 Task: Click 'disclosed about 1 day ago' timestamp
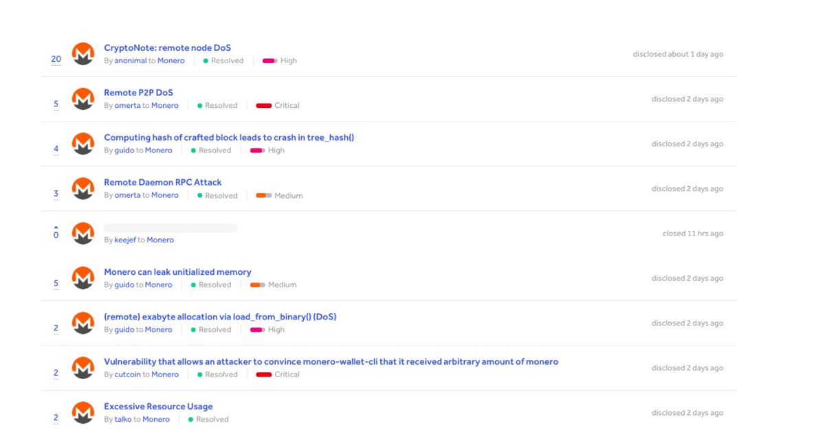click(678, 54)
